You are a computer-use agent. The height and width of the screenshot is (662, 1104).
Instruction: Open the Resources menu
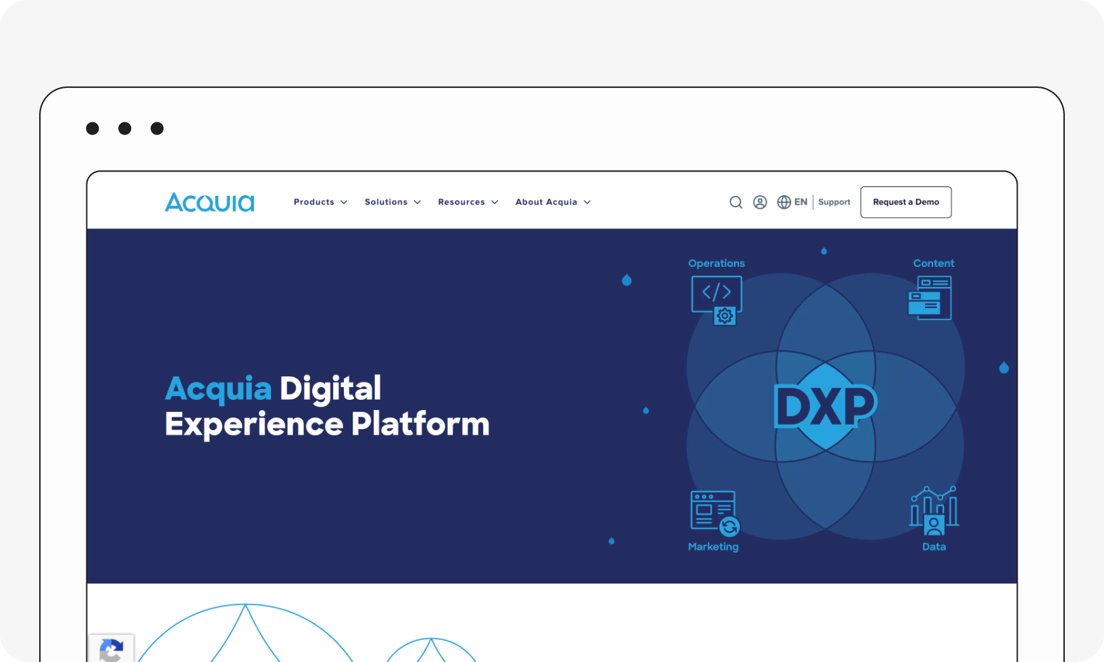pyautogui.click(x=468, y=202)
